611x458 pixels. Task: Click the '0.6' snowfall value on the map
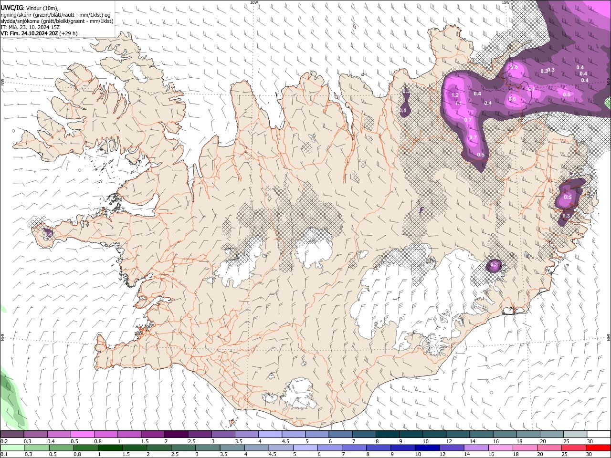pyautogui.click(x=512, y=99)
